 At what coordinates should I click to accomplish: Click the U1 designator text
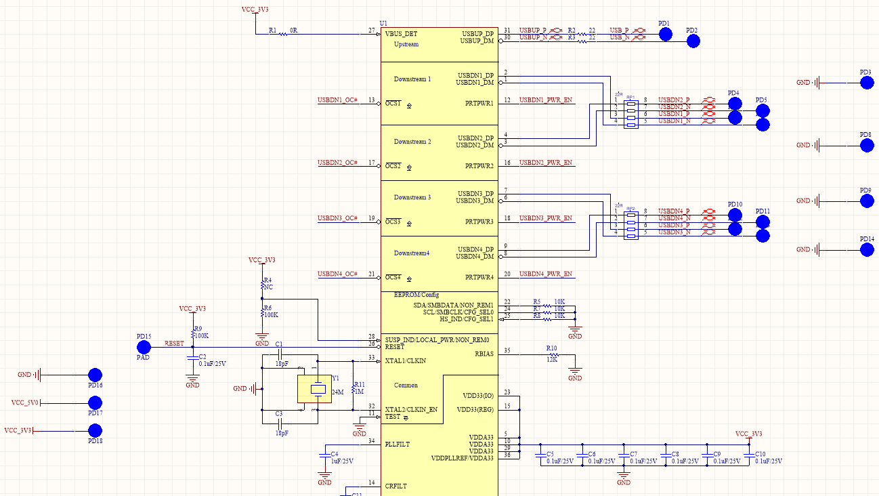[384, 23]
